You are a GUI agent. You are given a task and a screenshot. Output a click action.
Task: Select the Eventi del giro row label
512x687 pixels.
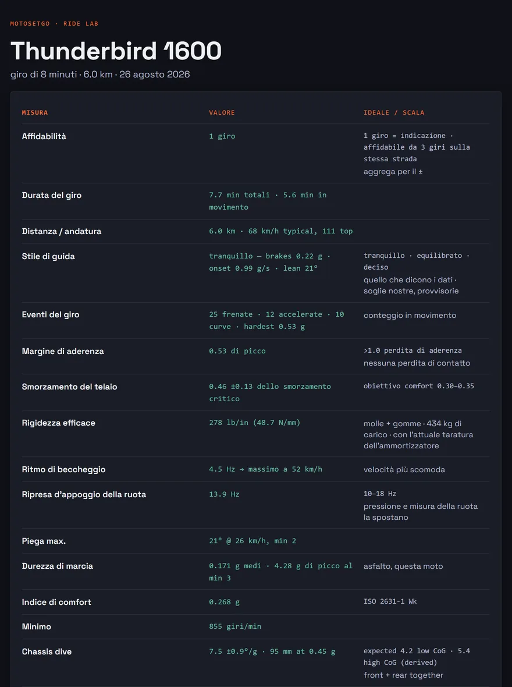tap(51, 314)
